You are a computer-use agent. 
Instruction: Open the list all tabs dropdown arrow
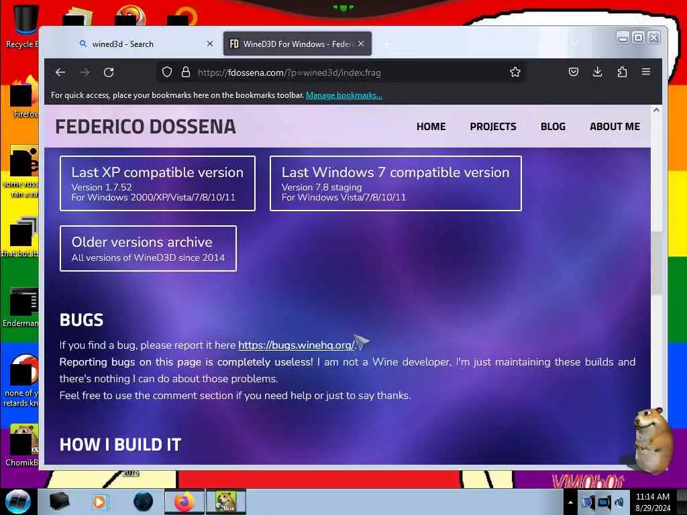point(575,43)
